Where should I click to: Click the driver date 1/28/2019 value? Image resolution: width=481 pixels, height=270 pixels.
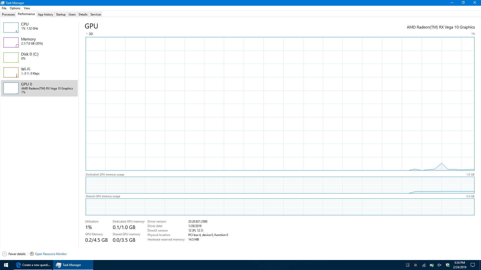coord(195,226)
